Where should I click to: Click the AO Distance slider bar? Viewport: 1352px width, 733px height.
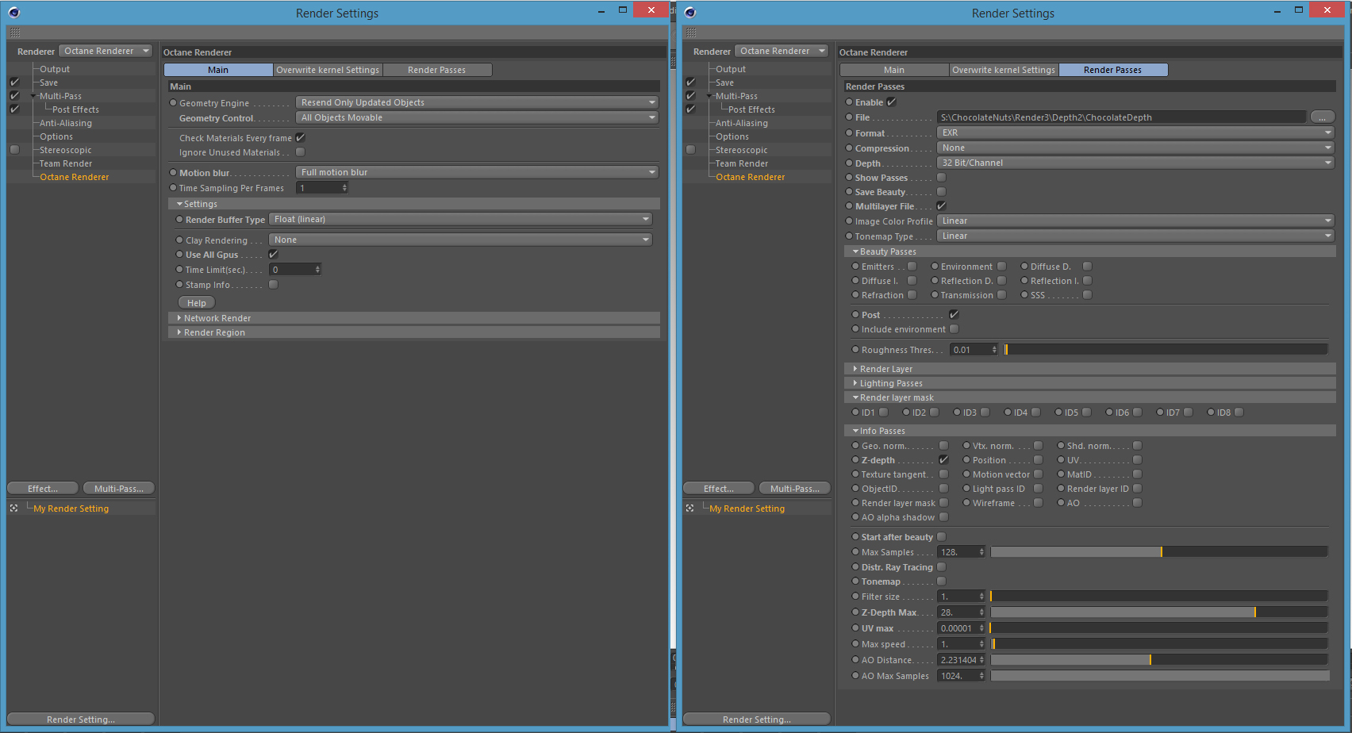[x=1159, y=659]
